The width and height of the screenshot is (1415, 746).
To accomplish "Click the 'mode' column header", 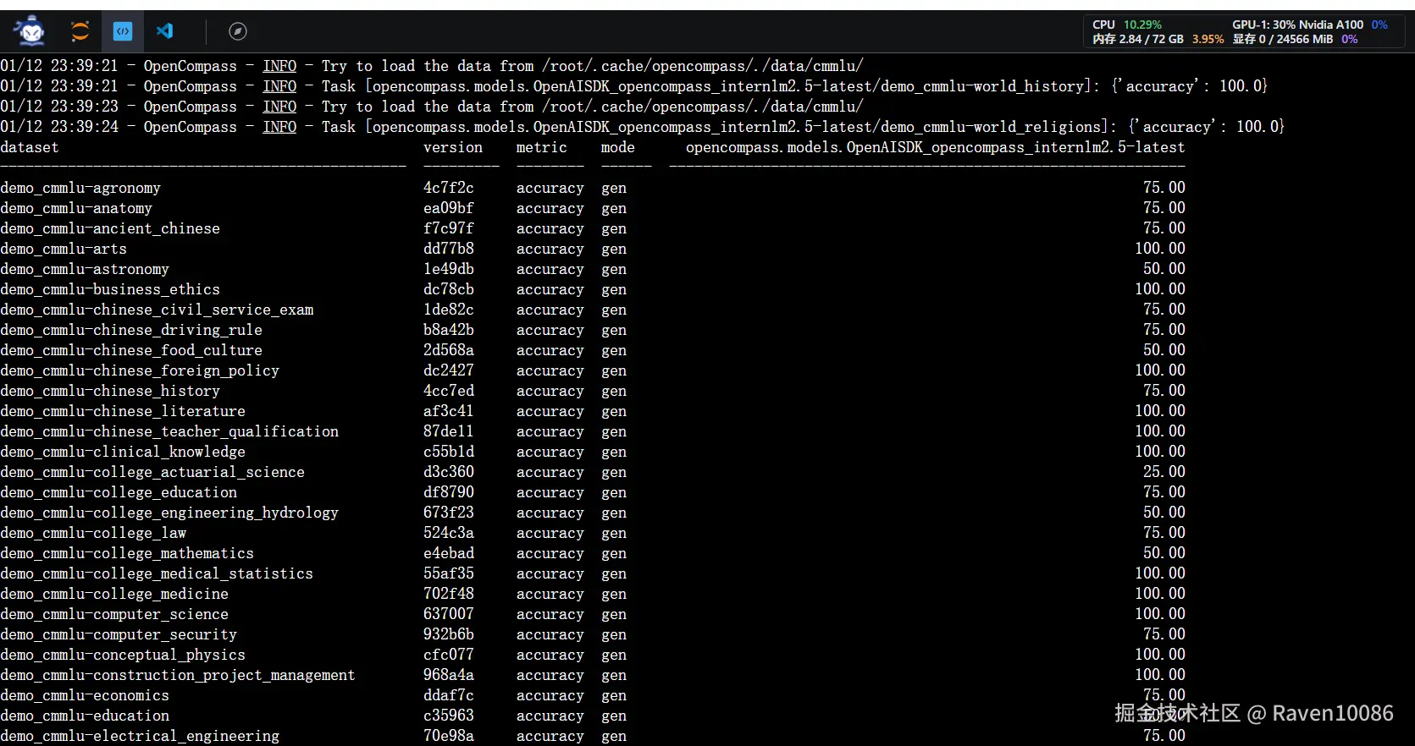I will click(618, 147).
